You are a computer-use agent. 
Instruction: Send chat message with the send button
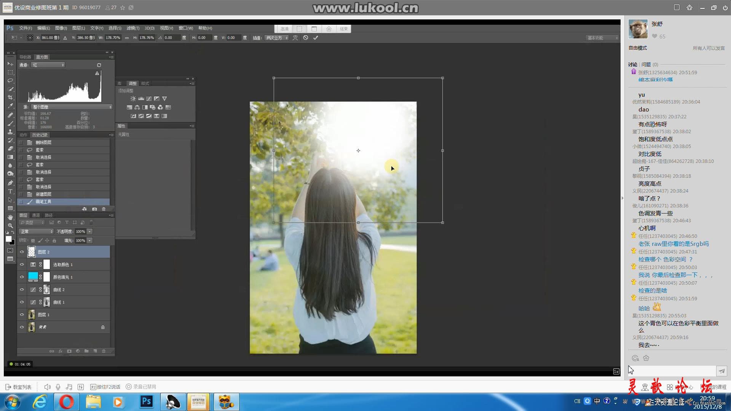point(721,371)
